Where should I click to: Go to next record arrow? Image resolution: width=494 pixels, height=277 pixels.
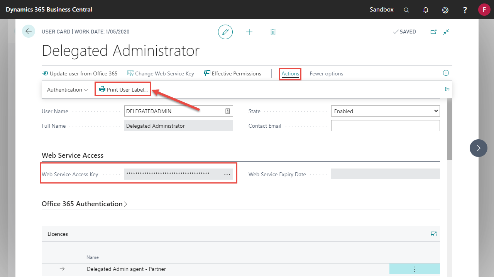coord(479,148)
